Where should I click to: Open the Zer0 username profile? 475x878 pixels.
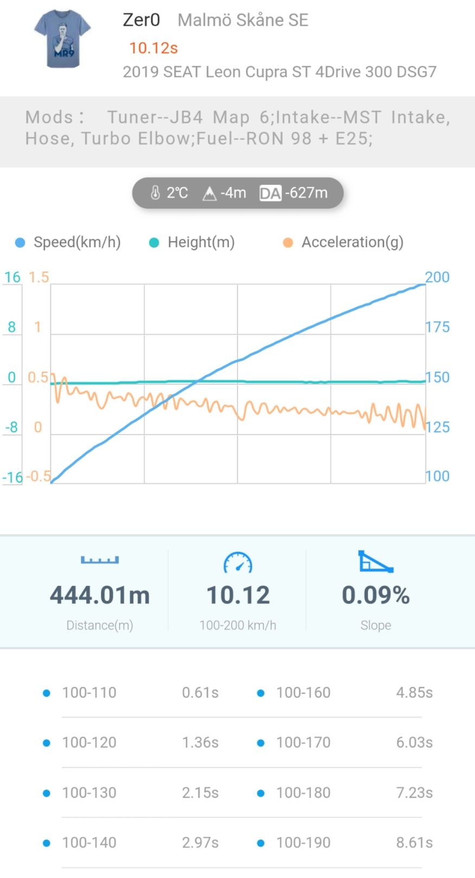[142, 20]
